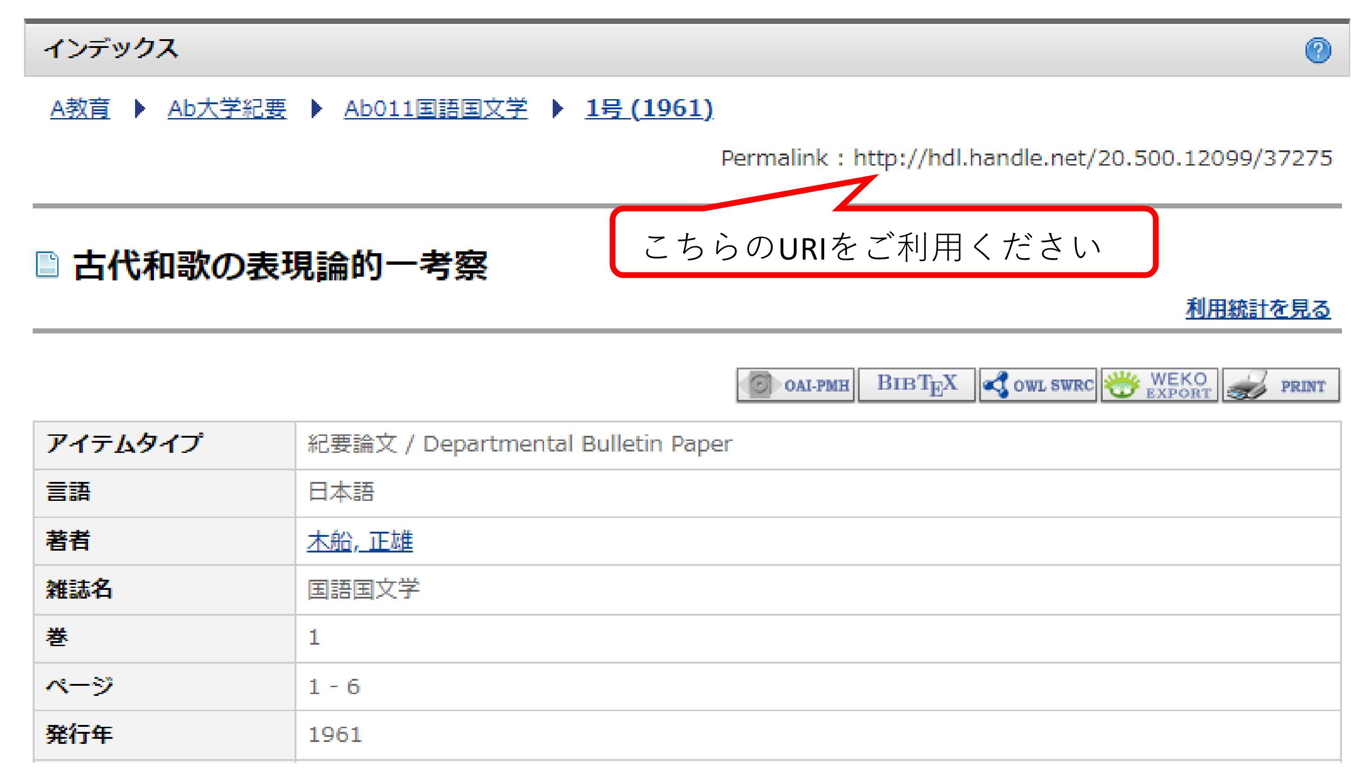Select the article title 古代和歌の表現論的一考察
Screen dimensions: 1365x772
pyautogui.click(x=280, y=265)
